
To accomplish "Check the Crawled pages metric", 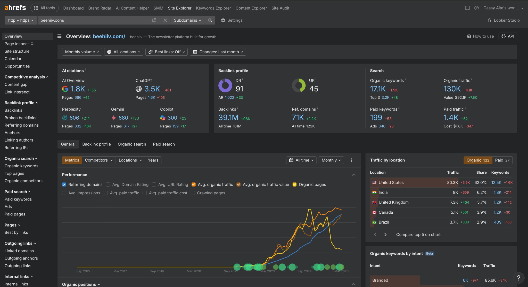I will (x=193, y=193).
